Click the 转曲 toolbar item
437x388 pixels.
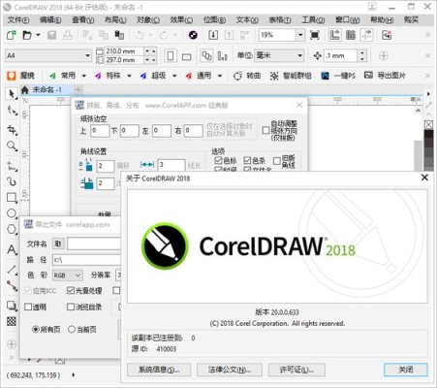click(x=247, y=76)
